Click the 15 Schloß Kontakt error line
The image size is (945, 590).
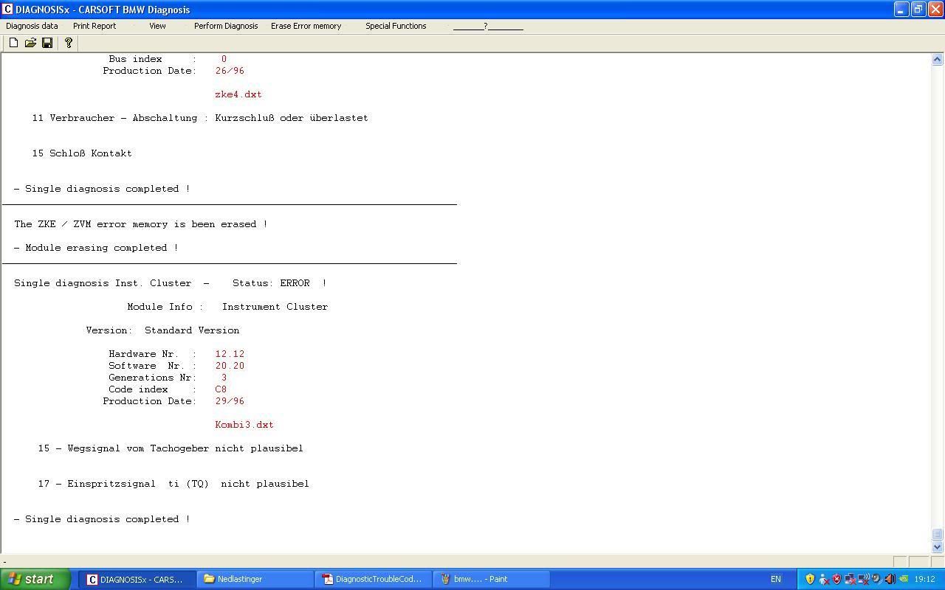[82, 153]
